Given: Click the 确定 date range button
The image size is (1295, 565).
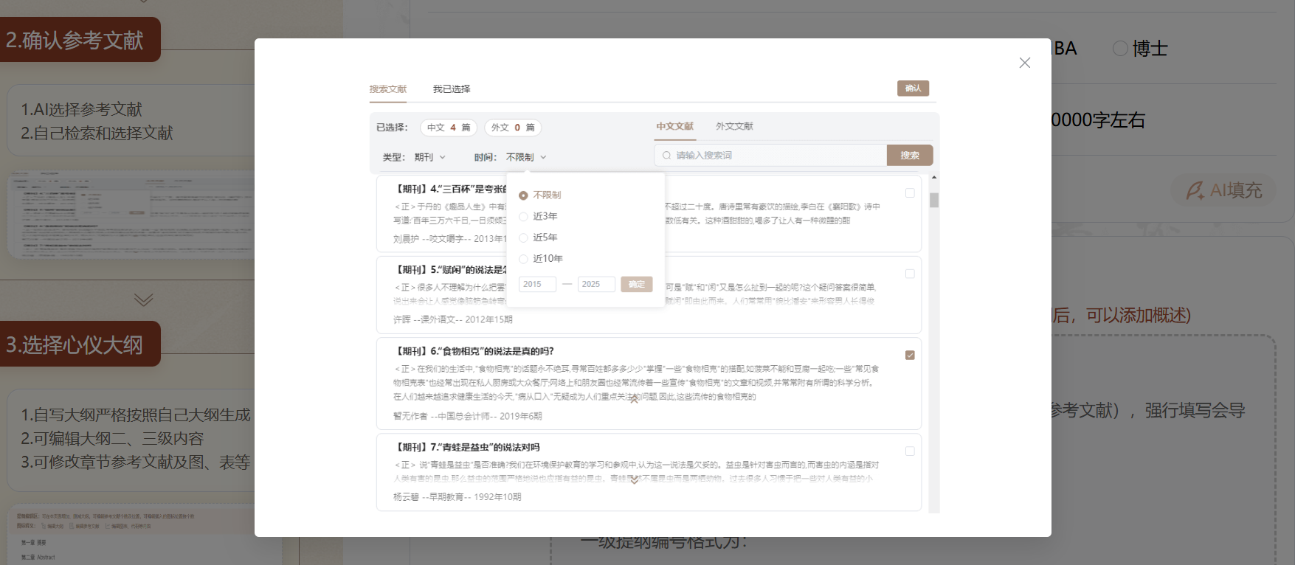Looking at the screenshot, I should click(637, 284).
